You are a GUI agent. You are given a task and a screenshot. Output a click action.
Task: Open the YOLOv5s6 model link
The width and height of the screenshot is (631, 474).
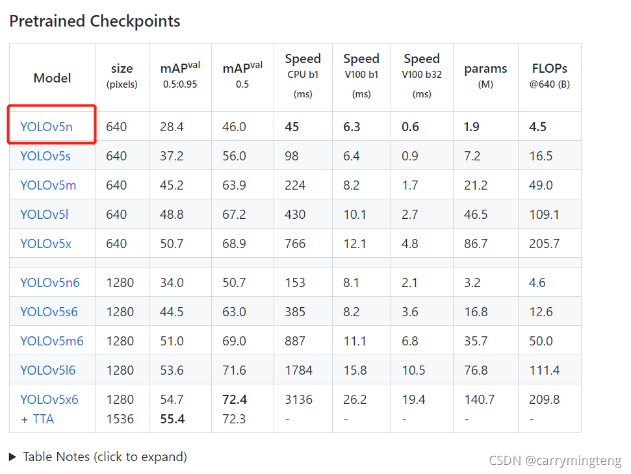pyautogui.click(x=49, y=312)
